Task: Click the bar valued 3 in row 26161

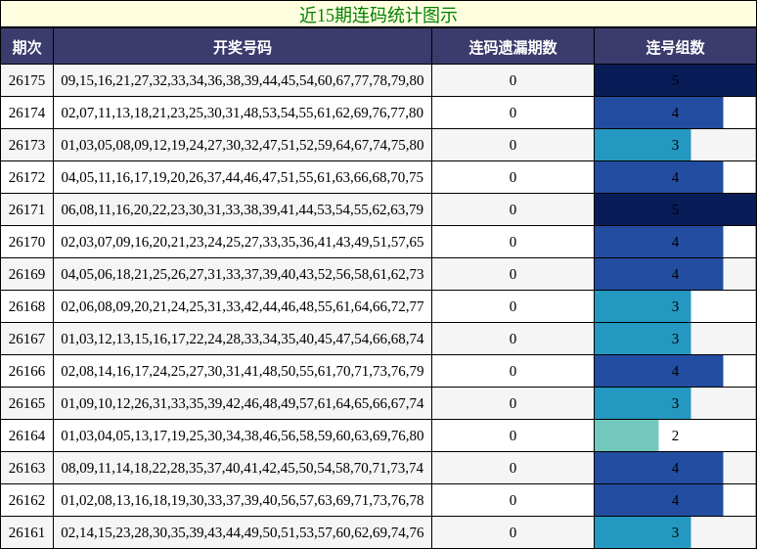Action: (x=643, y=532)
